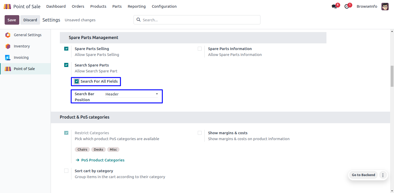
Task: Click the Point of Sale app logo icon
Action: (x=7, y=6)
